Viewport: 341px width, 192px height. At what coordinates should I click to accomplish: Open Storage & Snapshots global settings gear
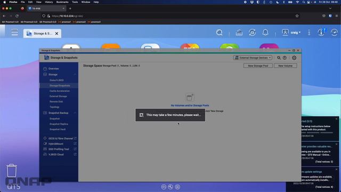point(294,58)
